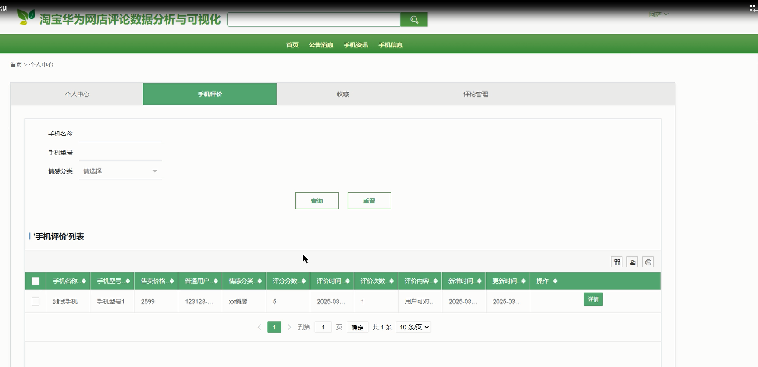This screenshot has width=758, height=367.
Task: Click the 用户可对... content cell
Action: pos(420,302)
